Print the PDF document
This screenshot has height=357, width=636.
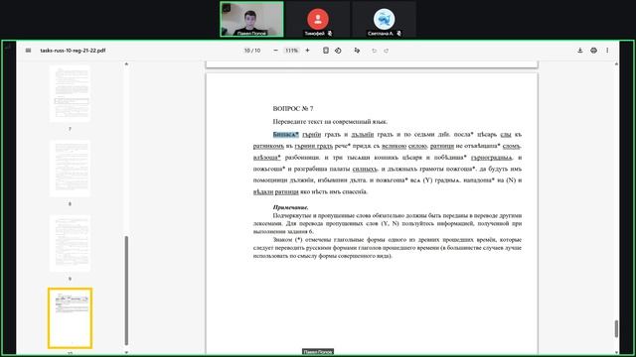pos(594,51)
